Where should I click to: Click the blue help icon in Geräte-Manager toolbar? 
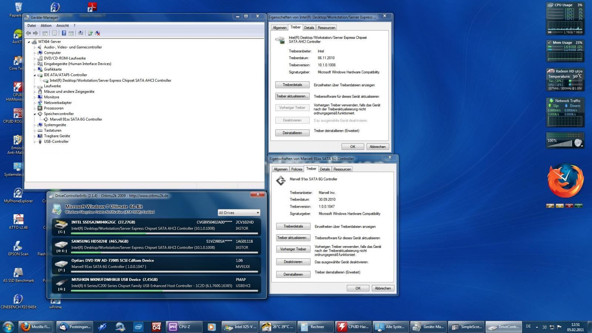[64, 33]
